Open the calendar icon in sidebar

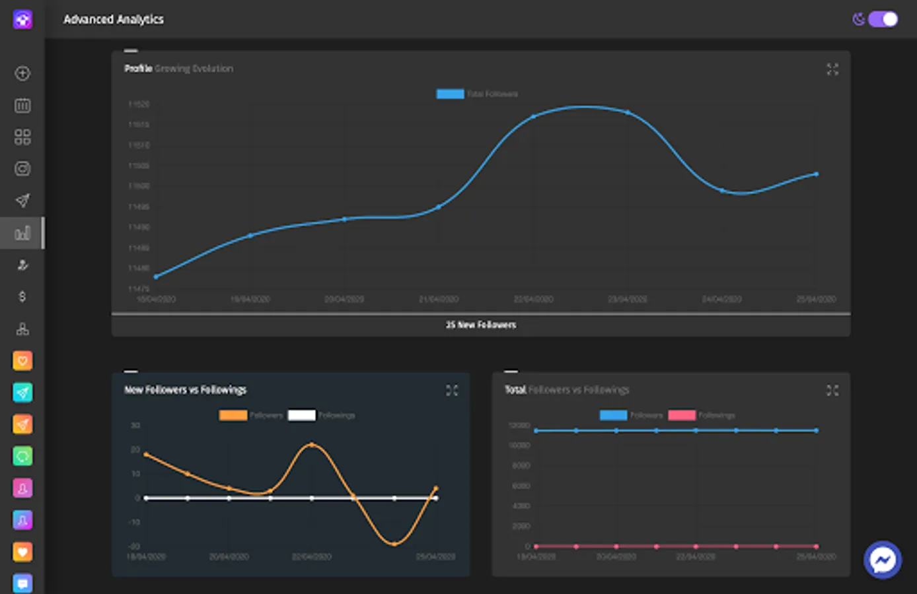tap(22, 105)
